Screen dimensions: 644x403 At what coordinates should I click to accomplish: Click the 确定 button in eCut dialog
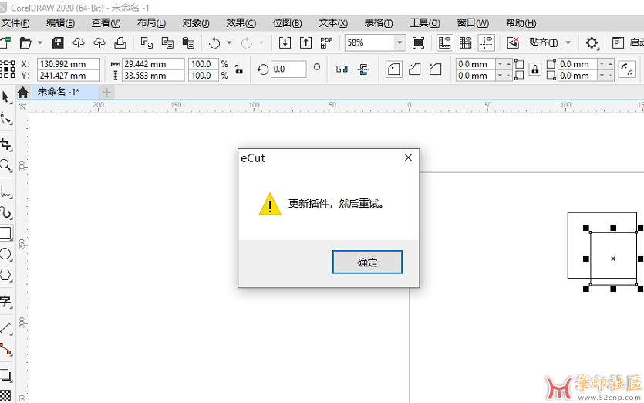(x=367, y=262)
